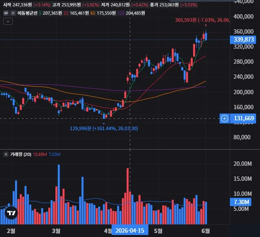Click the crosshair price label 131,669
The height and width of the screenshot is (237, 260).
click(x=243, y=118)
